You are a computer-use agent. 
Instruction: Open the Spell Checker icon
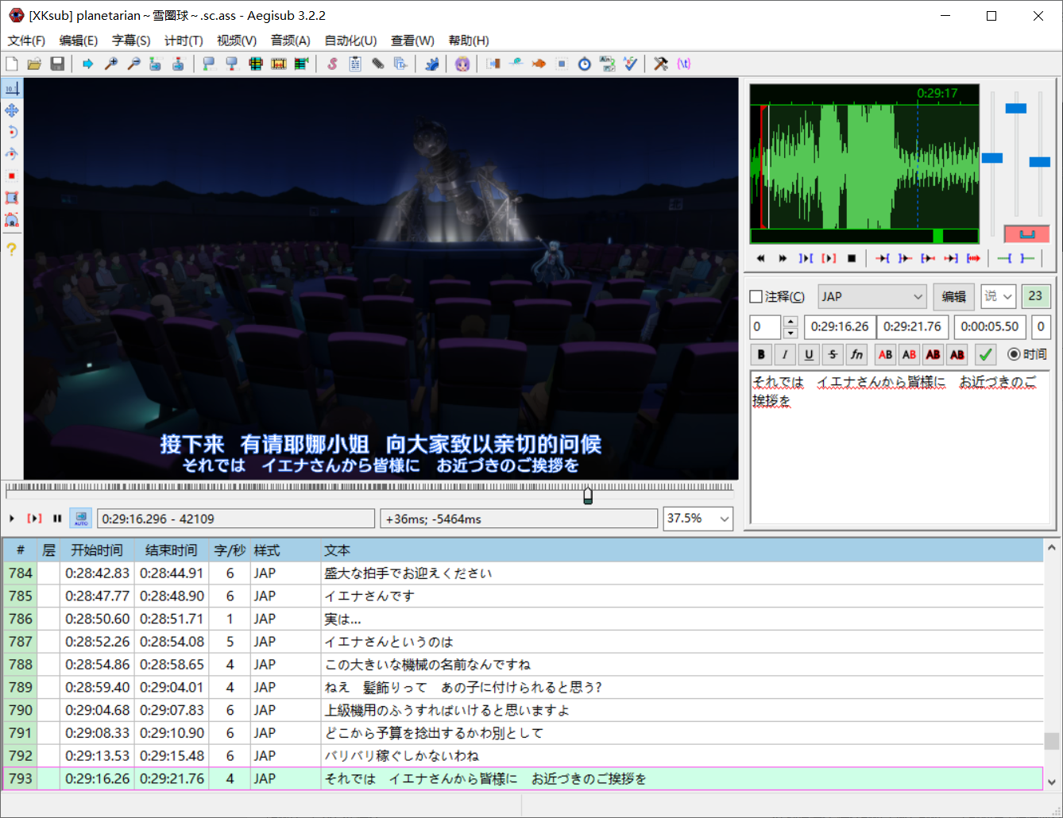click(630, 64)
